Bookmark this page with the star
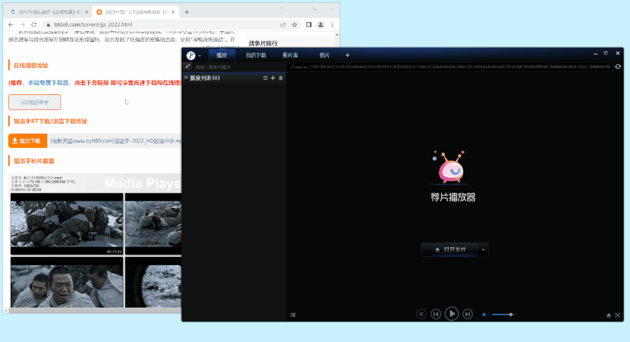 (x=294, y=24)
